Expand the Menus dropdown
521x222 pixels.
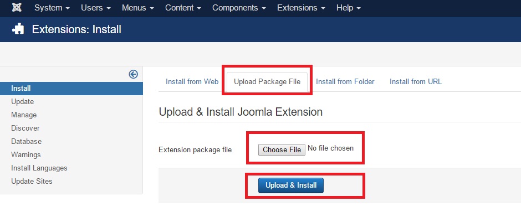138,8
